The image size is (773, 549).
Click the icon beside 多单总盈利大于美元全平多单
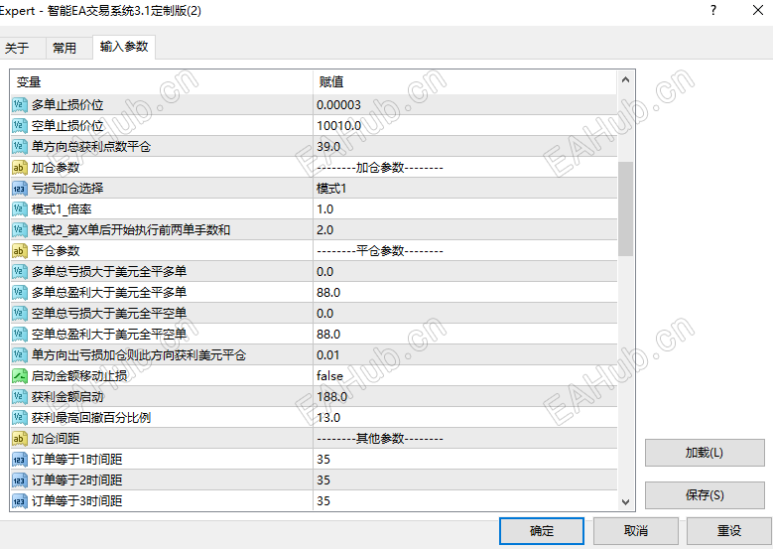point(19,292)
